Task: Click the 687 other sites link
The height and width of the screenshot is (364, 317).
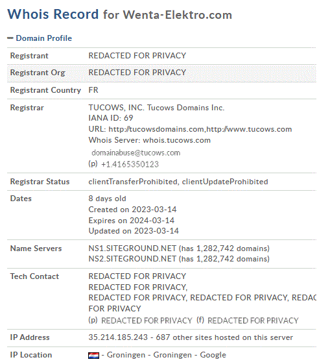Action: tap(224, 337)
